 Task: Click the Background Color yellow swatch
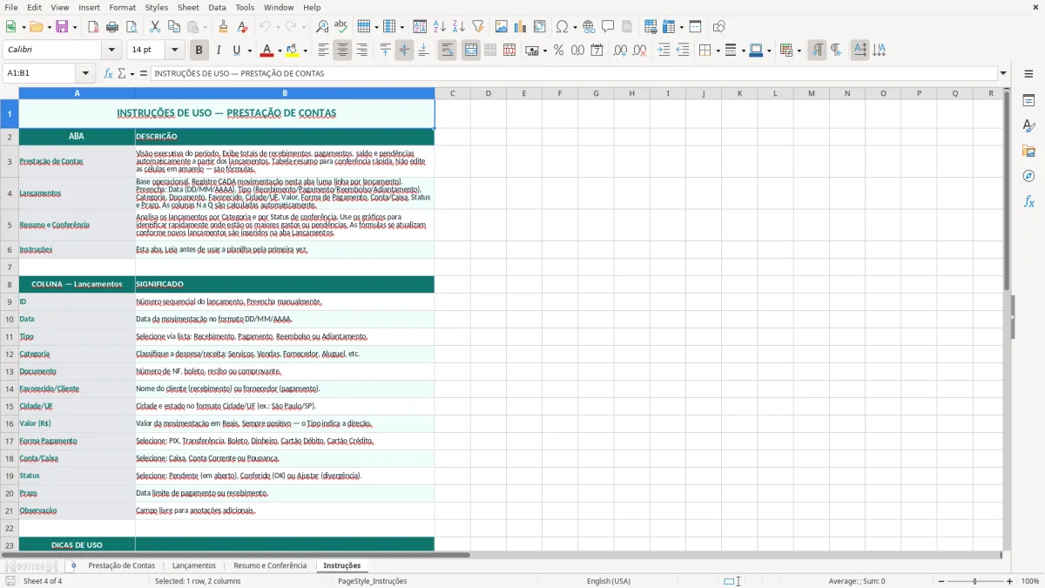(292, 51)
